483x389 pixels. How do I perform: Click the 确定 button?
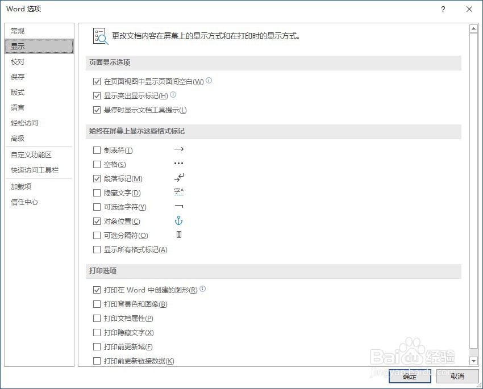click(x=409, y=377)
